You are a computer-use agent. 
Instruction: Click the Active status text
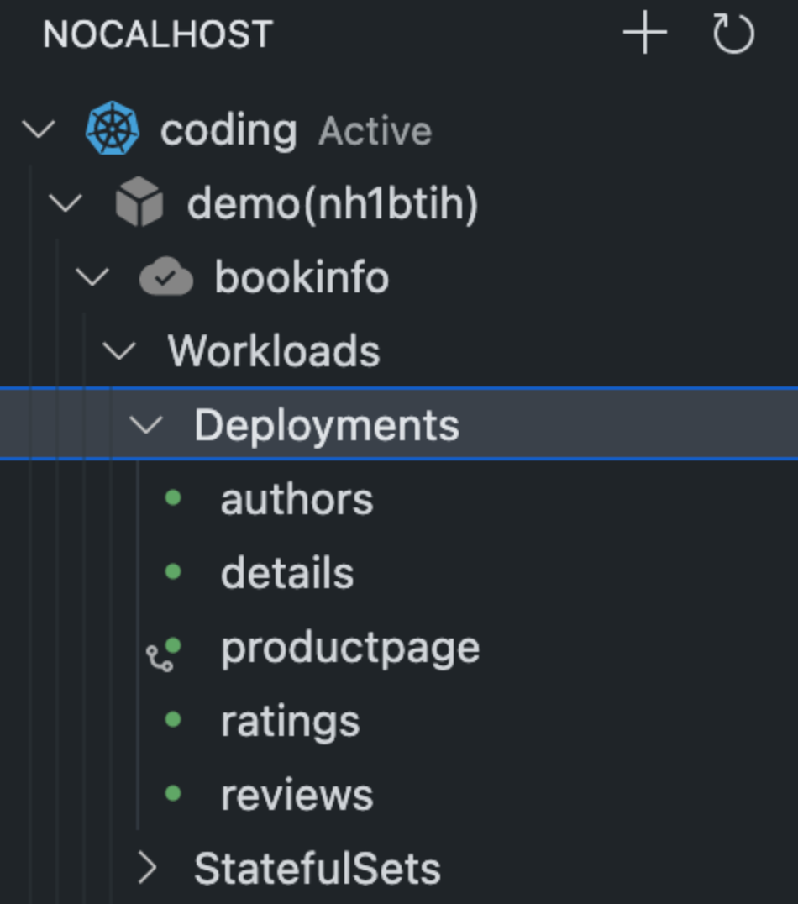click(375, 131)
